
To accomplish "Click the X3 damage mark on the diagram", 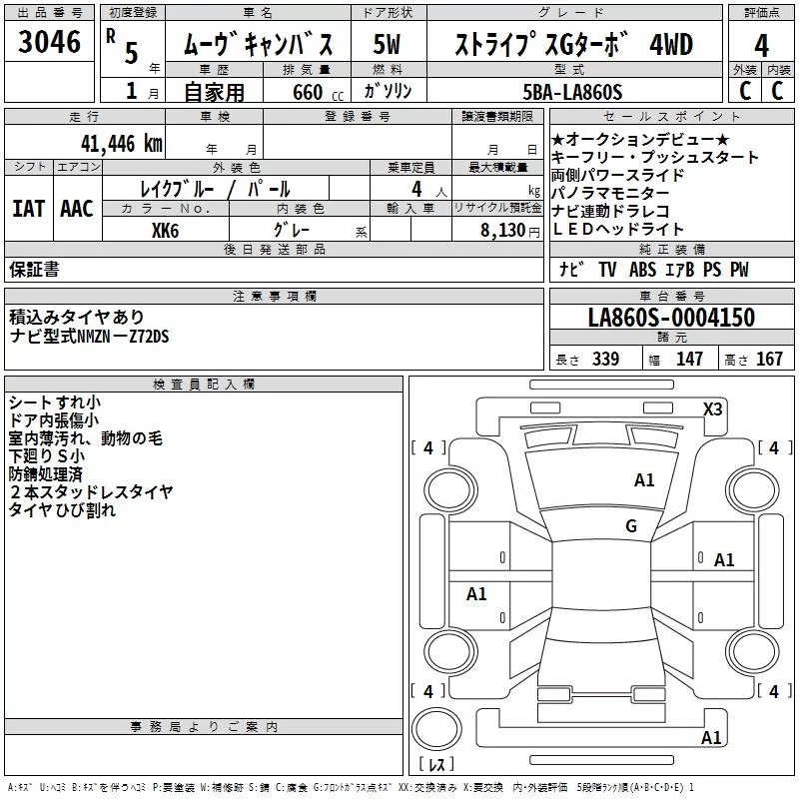I will (x=712, y=409).
